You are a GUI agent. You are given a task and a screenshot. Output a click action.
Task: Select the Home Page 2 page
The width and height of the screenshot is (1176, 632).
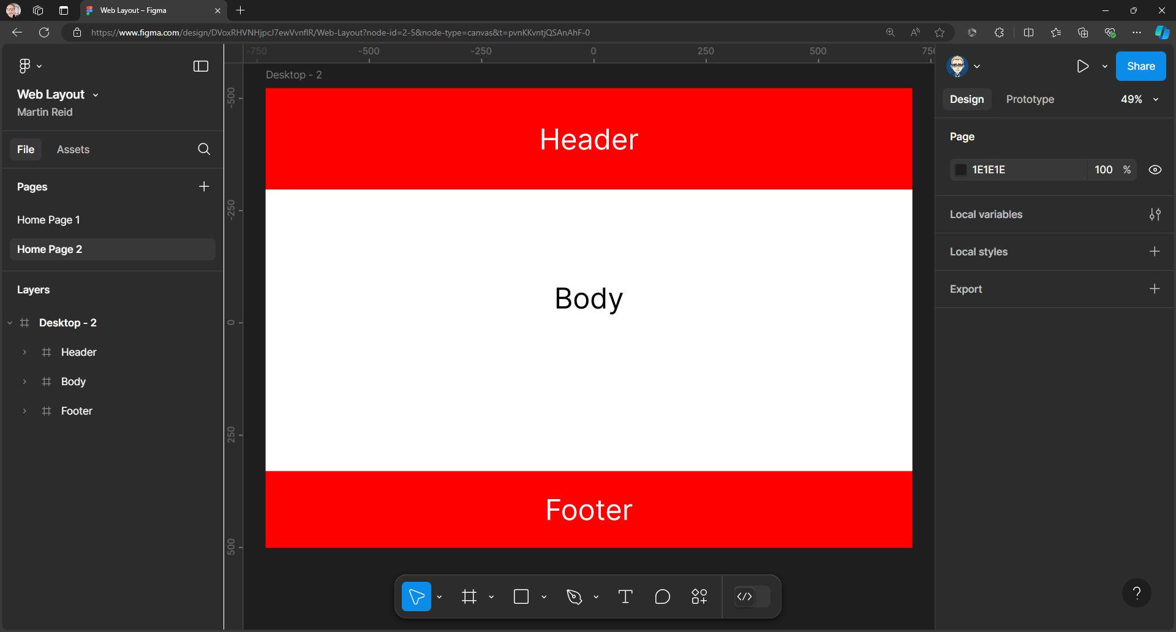113,249
